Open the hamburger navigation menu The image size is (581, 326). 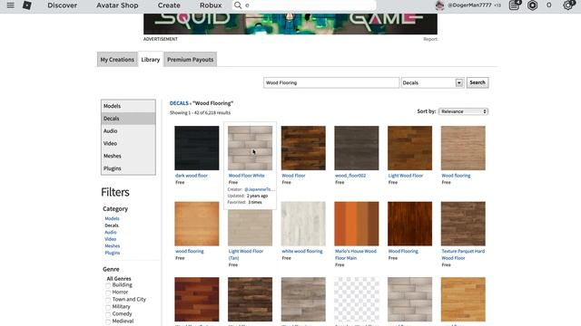[10, 5]
